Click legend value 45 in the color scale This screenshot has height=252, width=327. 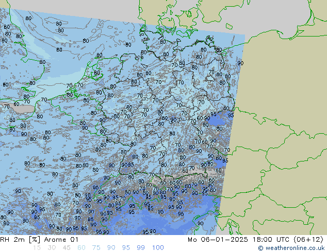[67, 248]
